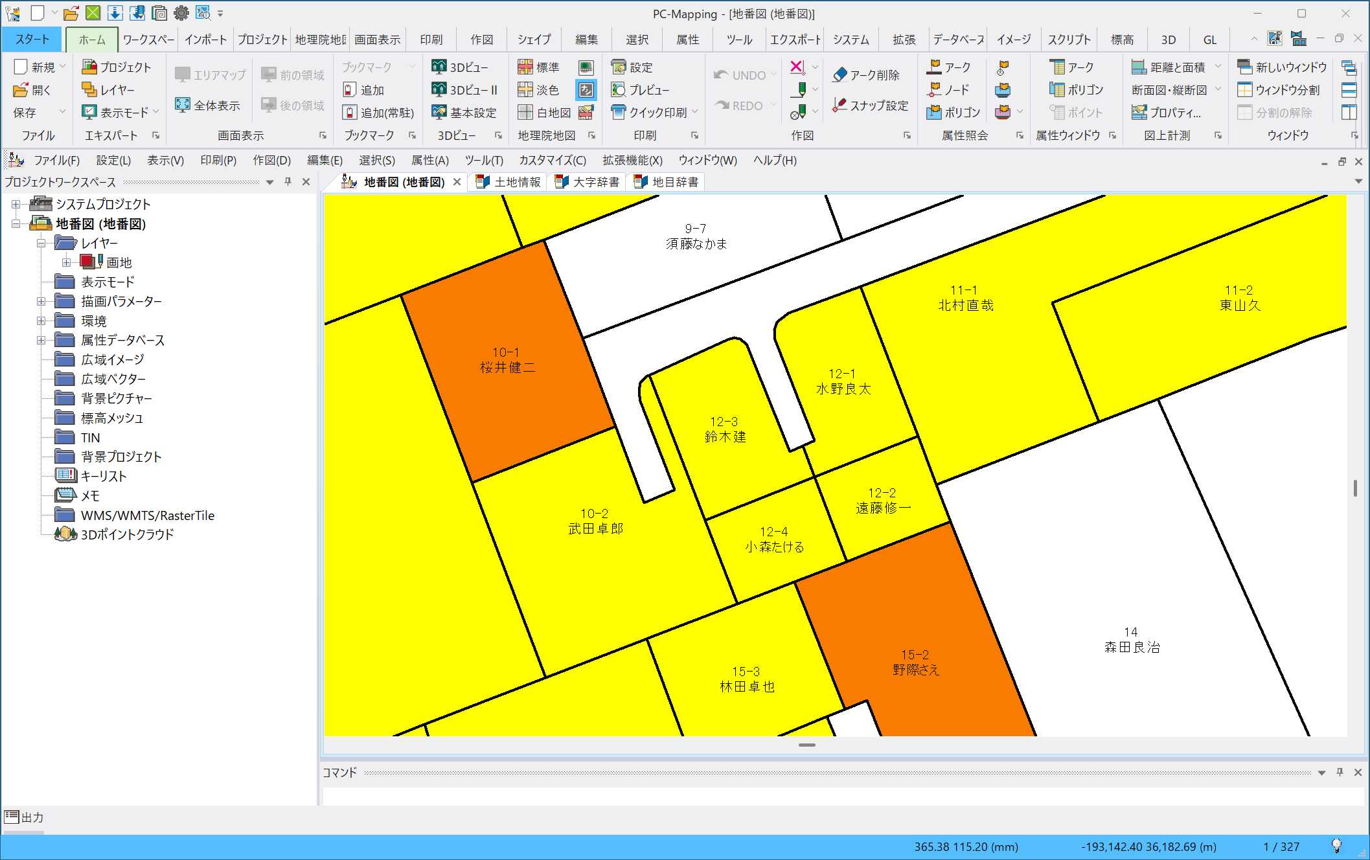The image size is (1370, 860).
Task: Toggle the highlighted GSI map mode button
Action: (x=586, y=90)
